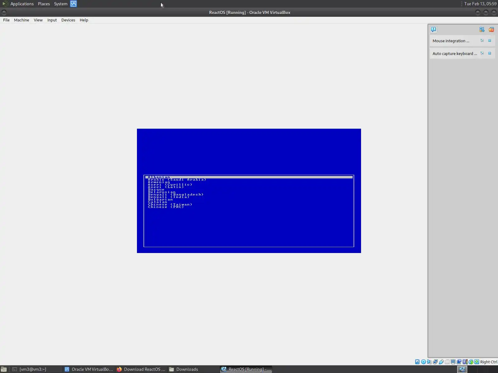Switch to Download ReactOS Firefox window

point(141,369)
